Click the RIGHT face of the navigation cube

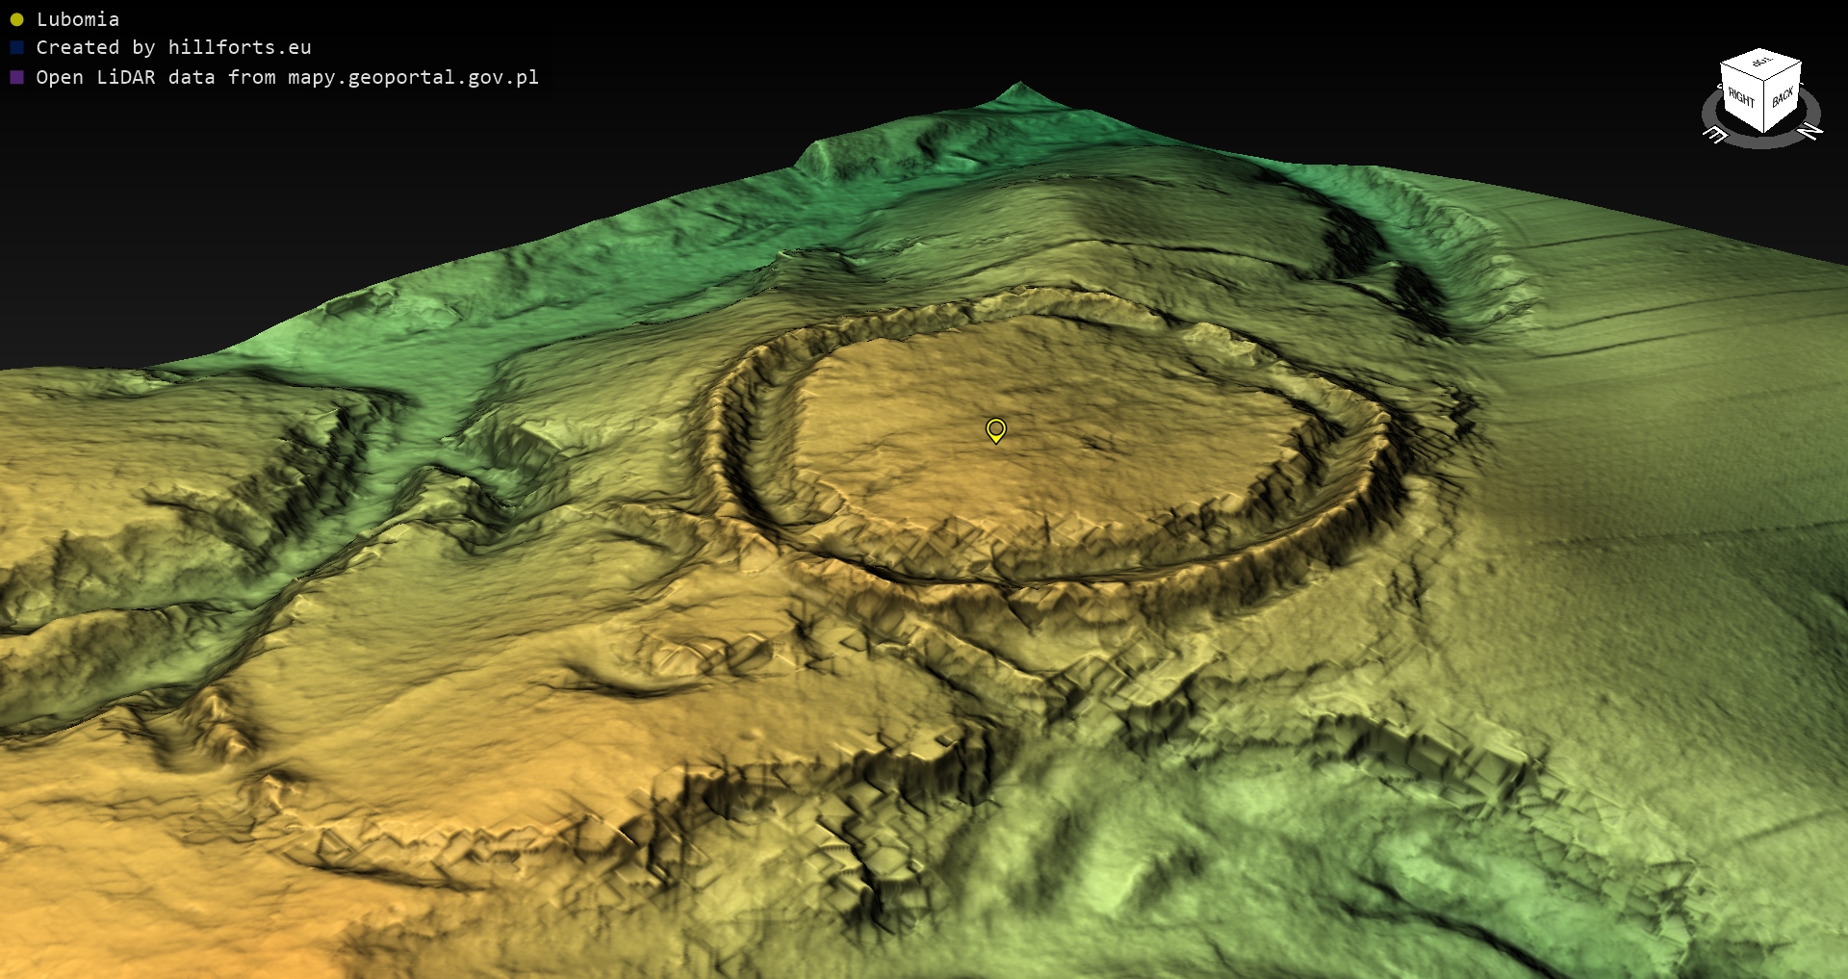point(1740,97)
